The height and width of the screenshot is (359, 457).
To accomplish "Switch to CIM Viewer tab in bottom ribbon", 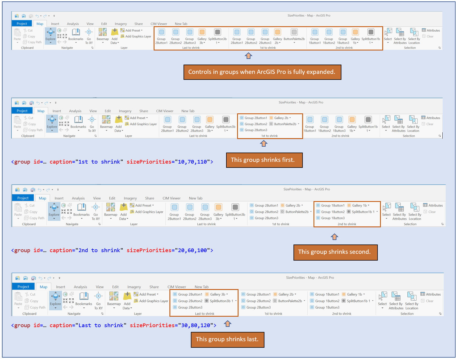I will point(176,287).
